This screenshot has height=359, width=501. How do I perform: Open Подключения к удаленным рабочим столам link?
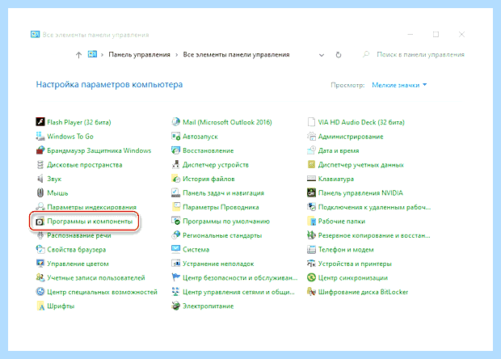(x=374, y=207)
